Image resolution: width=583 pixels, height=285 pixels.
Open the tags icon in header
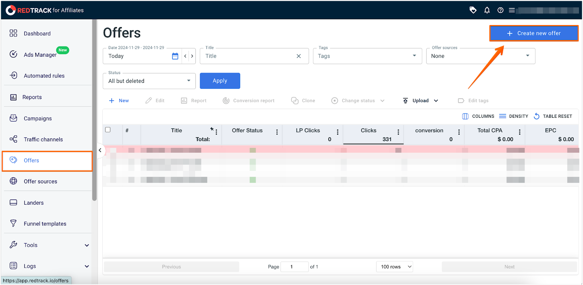pyautogui.click(x=473, y=10)
